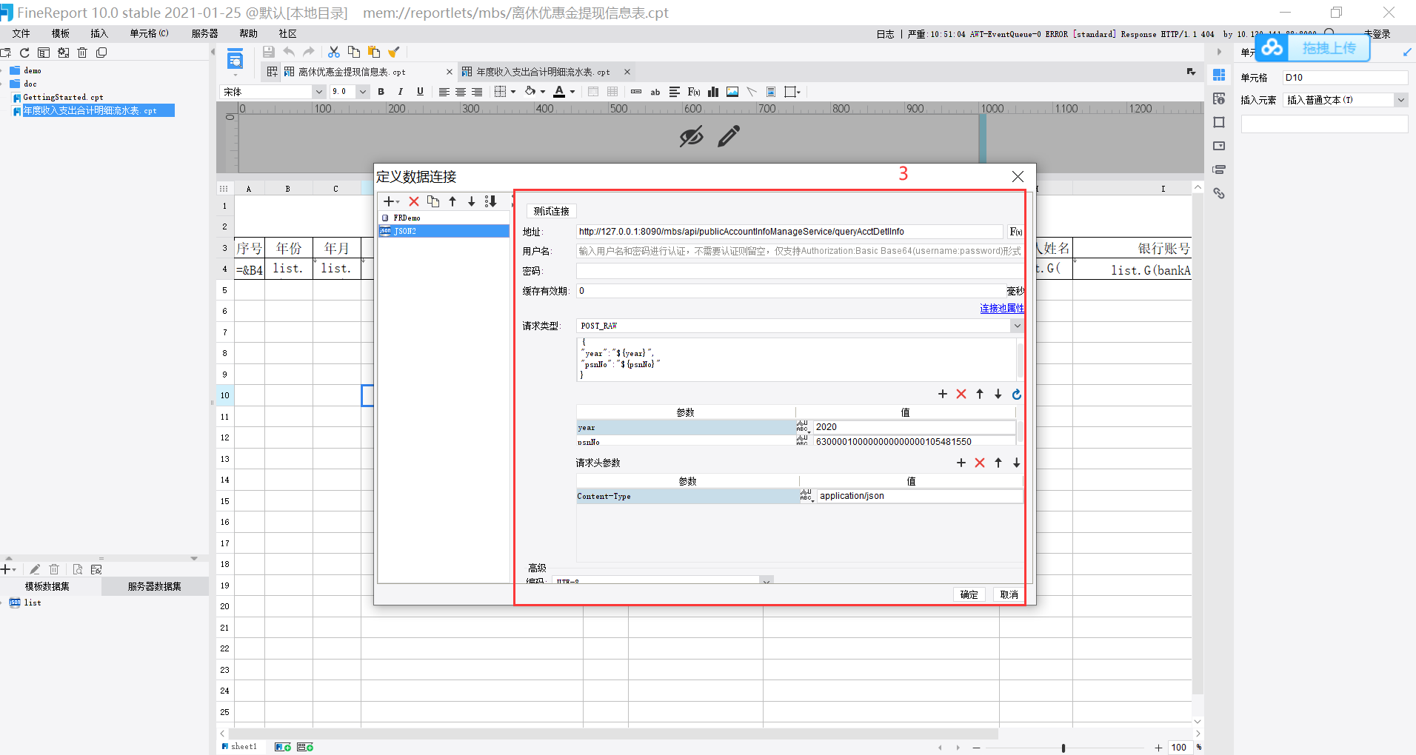The image size is (1416, 755).
Task: Open the 模板 menu
Action: (61, 33)
